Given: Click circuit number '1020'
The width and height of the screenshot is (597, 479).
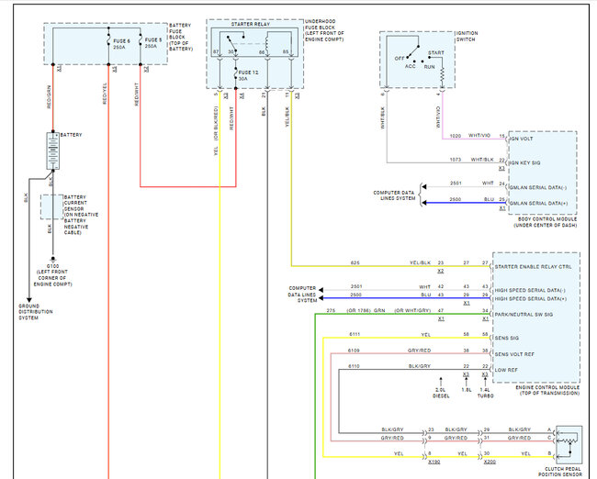Looking at the screenshot, I should pos(456,136).
